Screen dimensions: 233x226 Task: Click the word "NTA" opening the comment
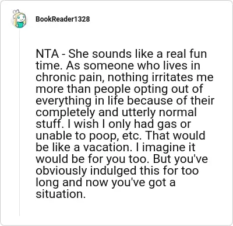pos(47,54)
